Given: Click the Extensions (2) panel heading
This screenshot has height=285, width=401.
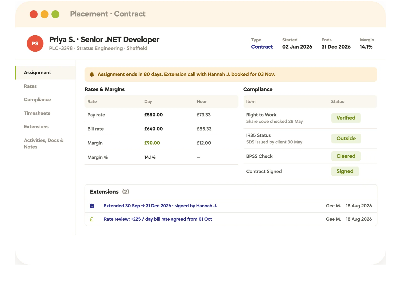Looking at the screenshot, I should coord(110,192).
